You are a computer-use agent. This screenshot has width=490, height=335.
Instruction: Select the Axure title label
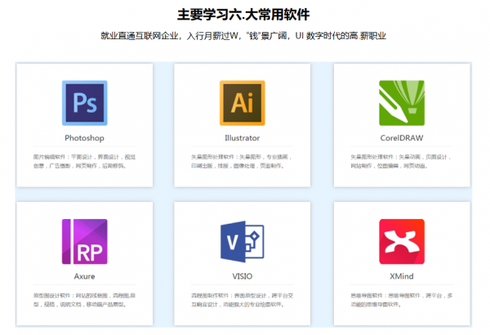pos(84,276)
